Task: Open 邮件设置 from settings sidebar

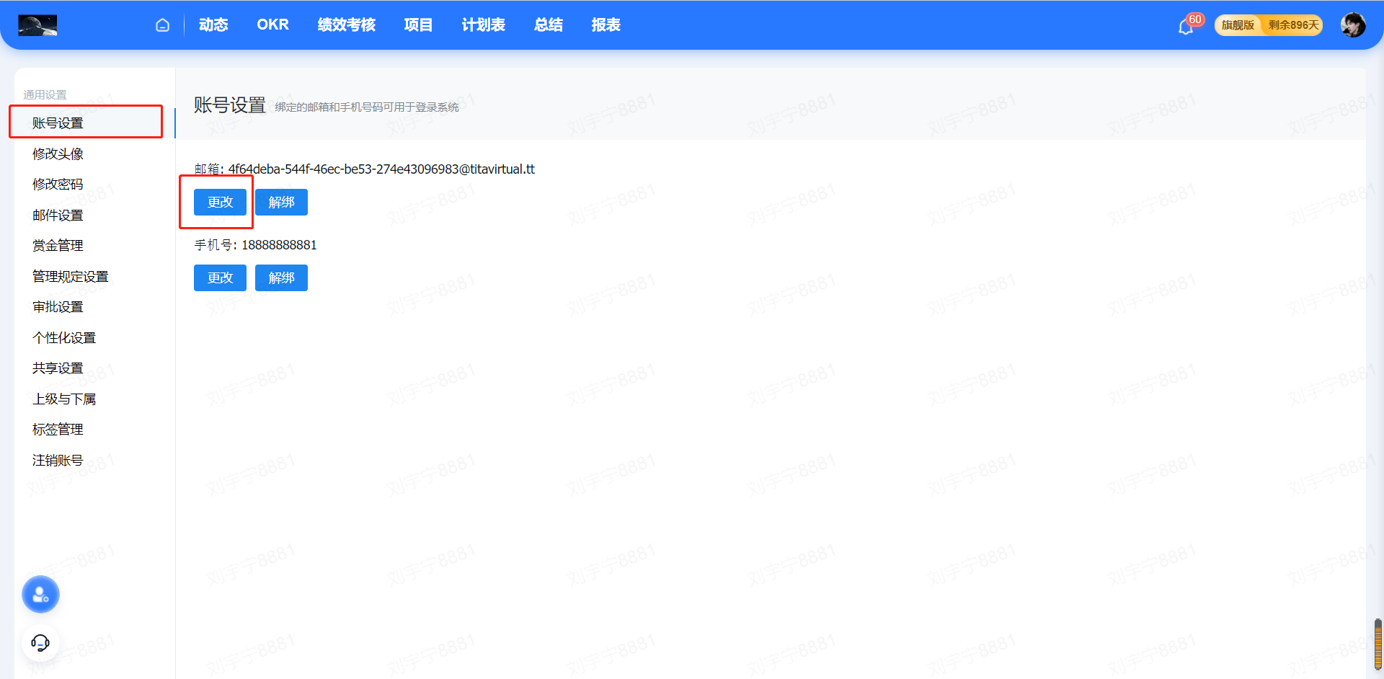Action: pos(58,216)
